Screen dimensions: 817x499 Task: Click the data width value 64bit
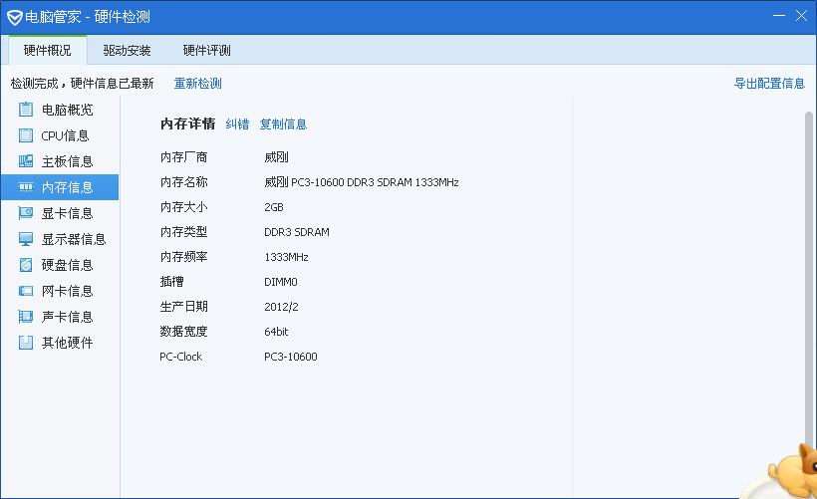(x=276, y=332)
